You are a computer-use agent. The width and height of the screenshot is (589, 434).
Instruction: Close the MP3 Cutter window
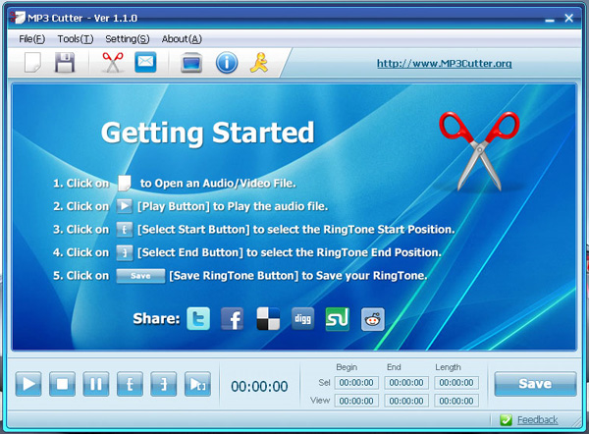coord(568,18)
